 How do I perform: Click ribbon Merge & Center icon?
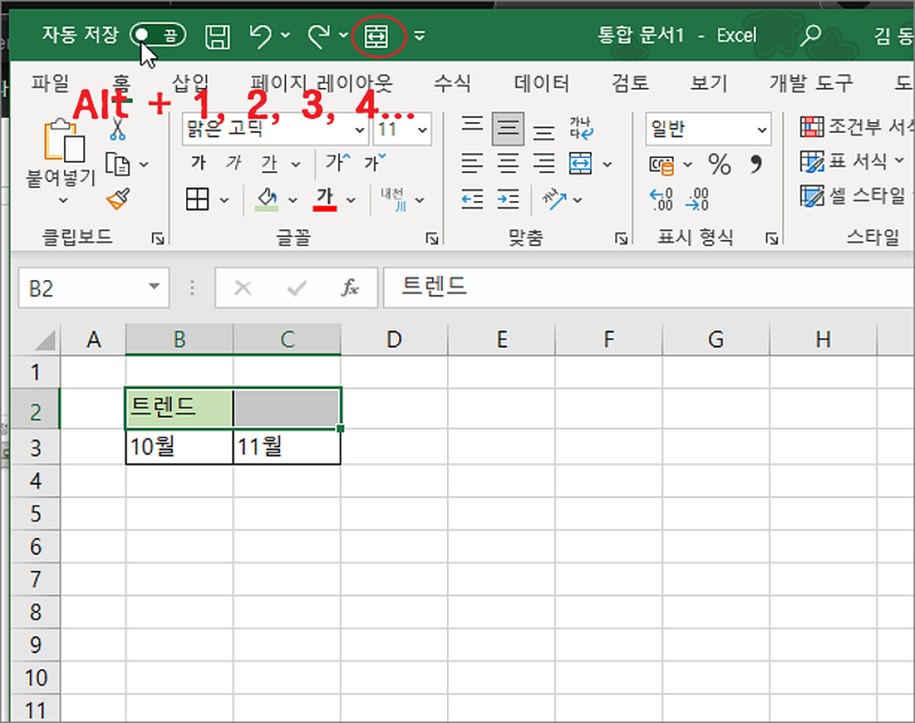tap(580, 164)
